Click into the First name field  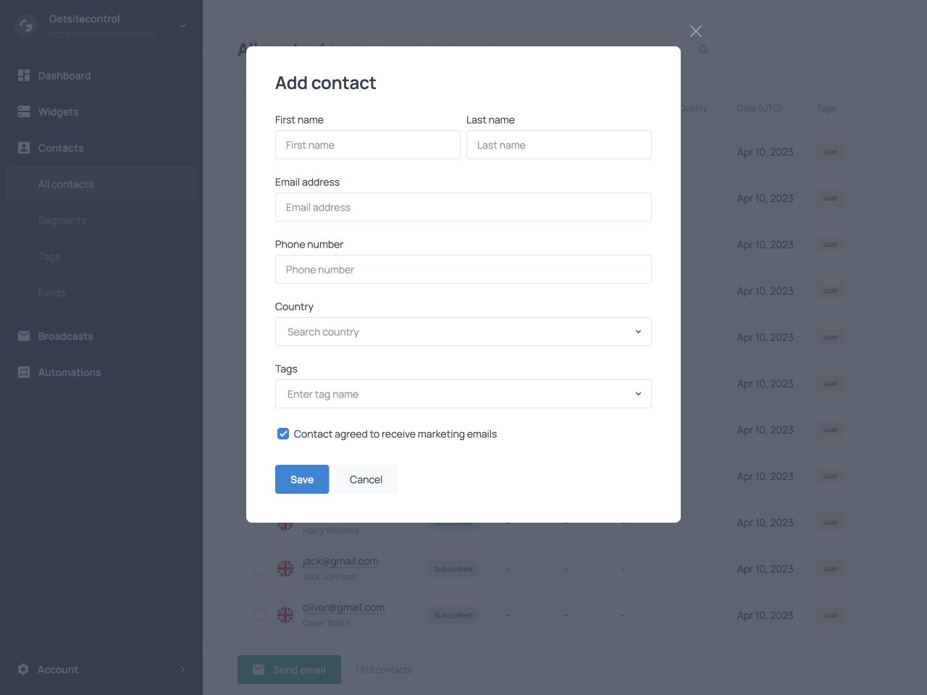tap(368, 145)
